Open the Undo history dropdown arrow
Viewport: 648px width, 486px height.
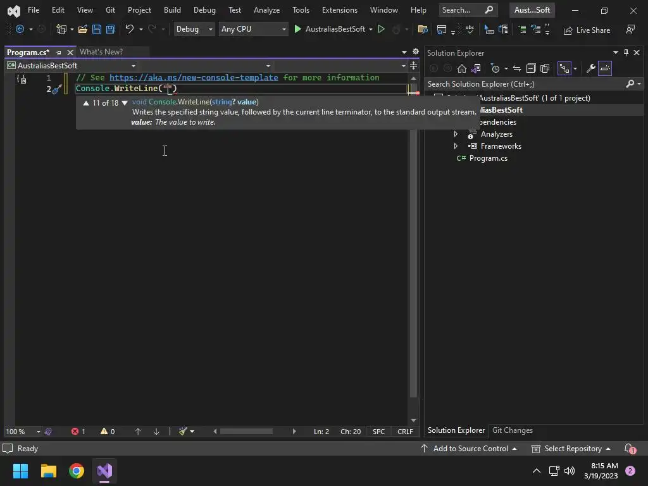coord(141,29)
